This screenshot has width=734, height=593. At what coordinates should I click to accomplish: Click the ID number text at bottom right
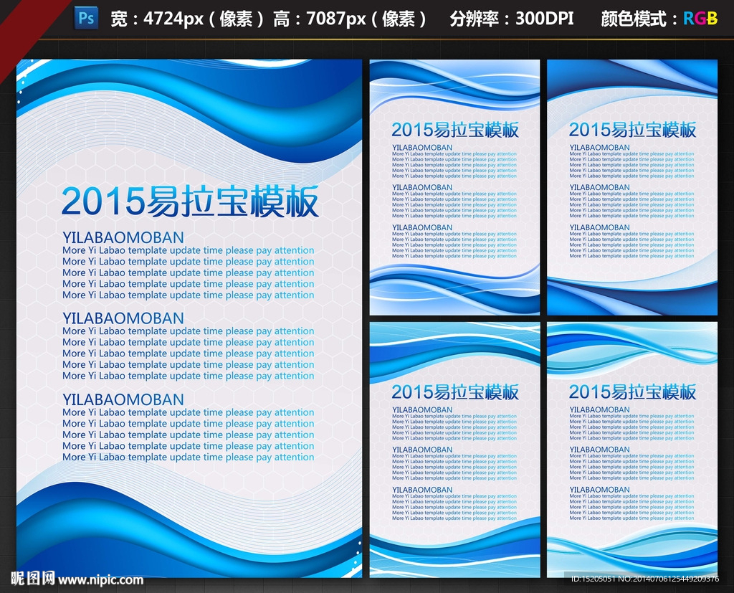pyautogui.click(x=644, y=578)
